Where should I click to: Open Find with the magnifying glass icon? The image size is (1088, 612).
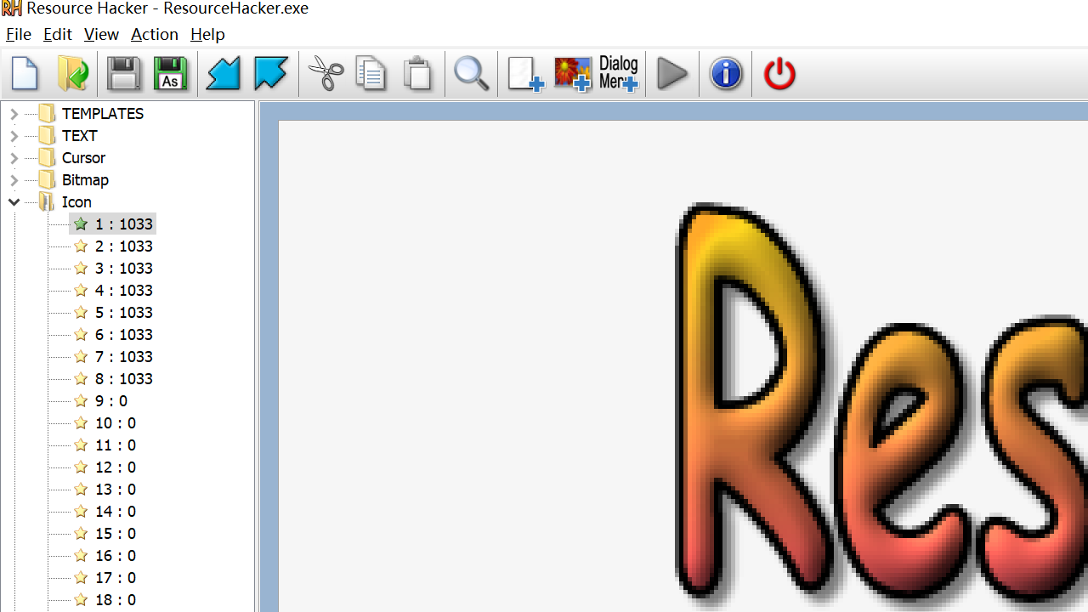[471, 74]
